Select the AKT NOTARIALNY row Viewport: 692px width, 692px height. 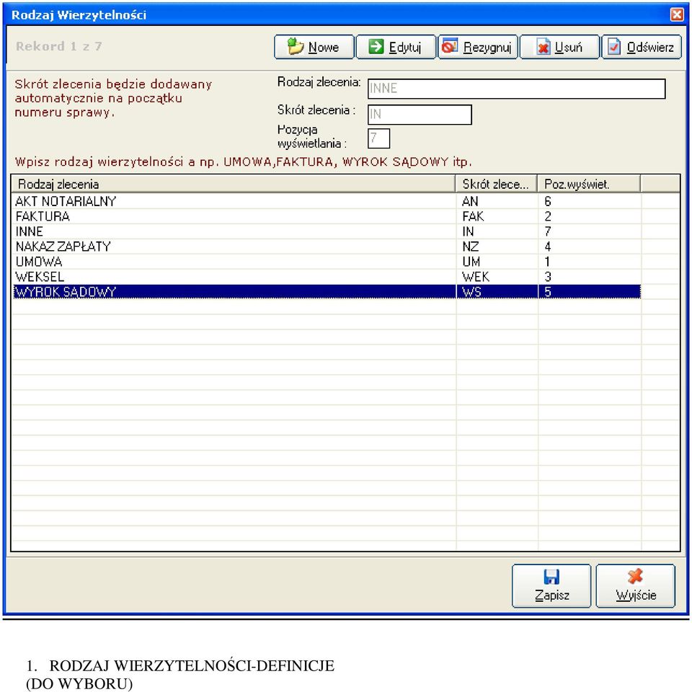(327, 201)
